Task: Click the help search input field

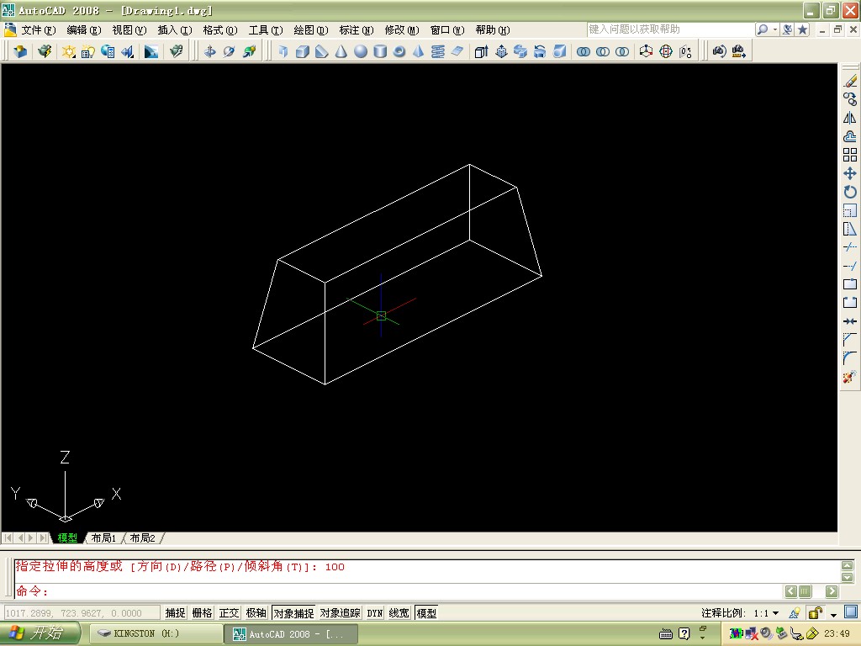Action: click(670, 29)
